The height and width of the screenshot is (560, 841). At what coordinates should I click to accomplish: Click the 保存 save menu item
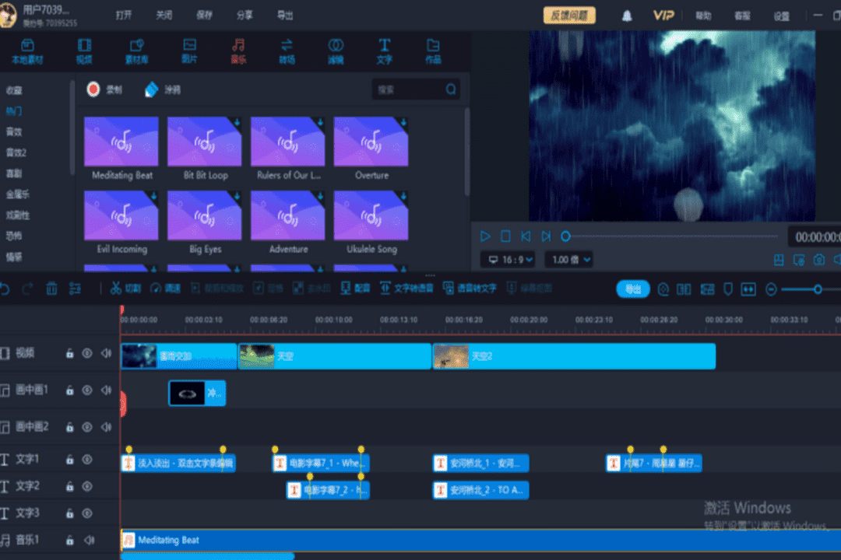(x=205, y=16)
